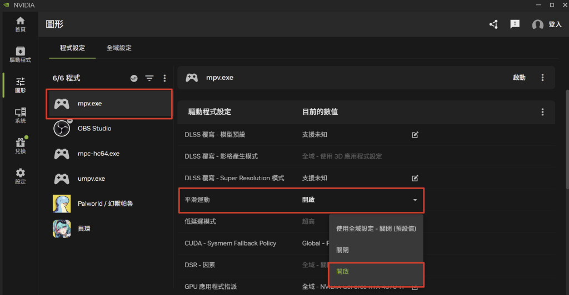Choose 關閉 in the dropdown menu

[376, 250]
